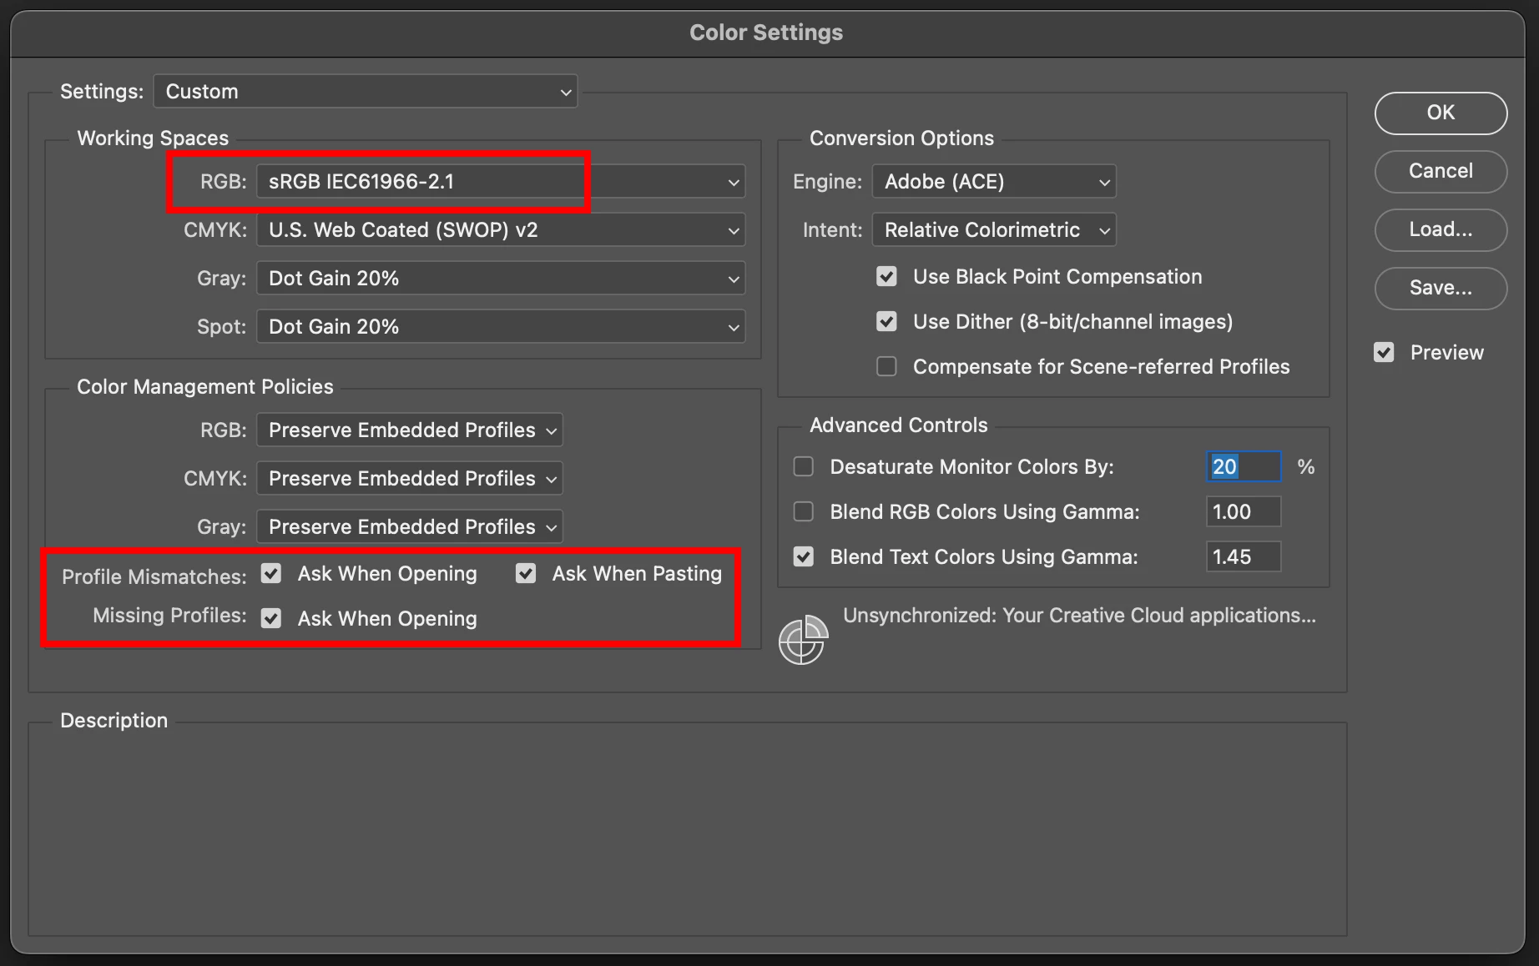Disable Use Black Point Compensation

[886, 276]
